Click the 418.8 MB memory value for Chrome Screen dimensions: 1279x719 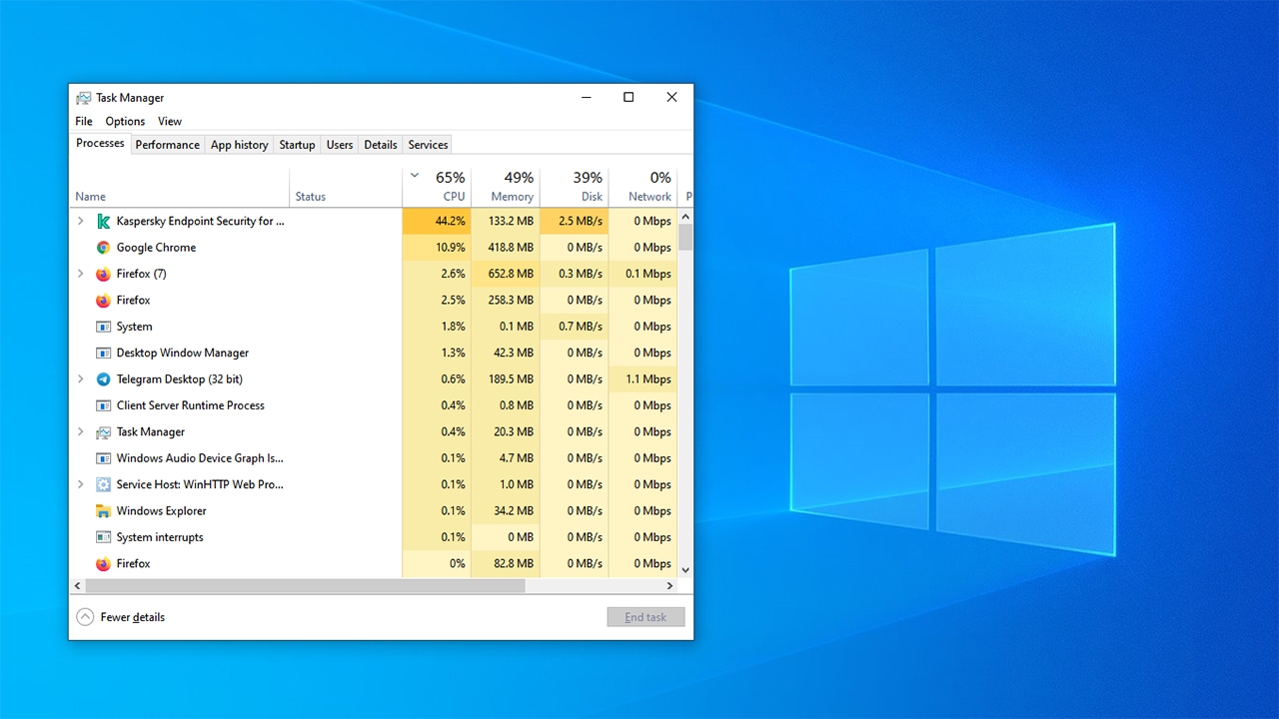512,248
